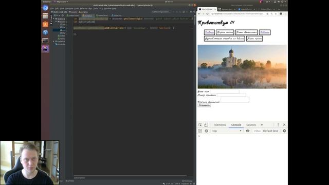Open the Refactor menu in PhpStorm
Image resolution: width=329 pixels, height=185 pixels.
point(83,9)
